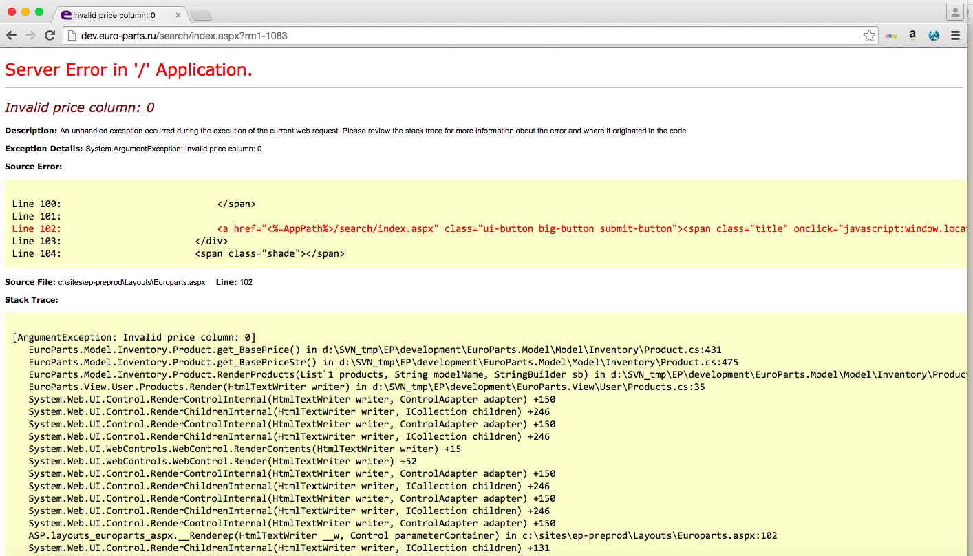Click the green maximize window button

(39, 12)
